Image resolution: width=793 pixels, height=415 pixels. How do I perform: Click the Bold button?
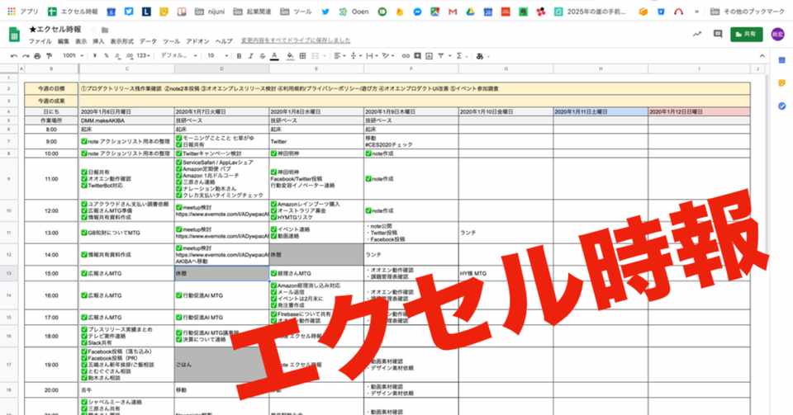coord(239,56)
